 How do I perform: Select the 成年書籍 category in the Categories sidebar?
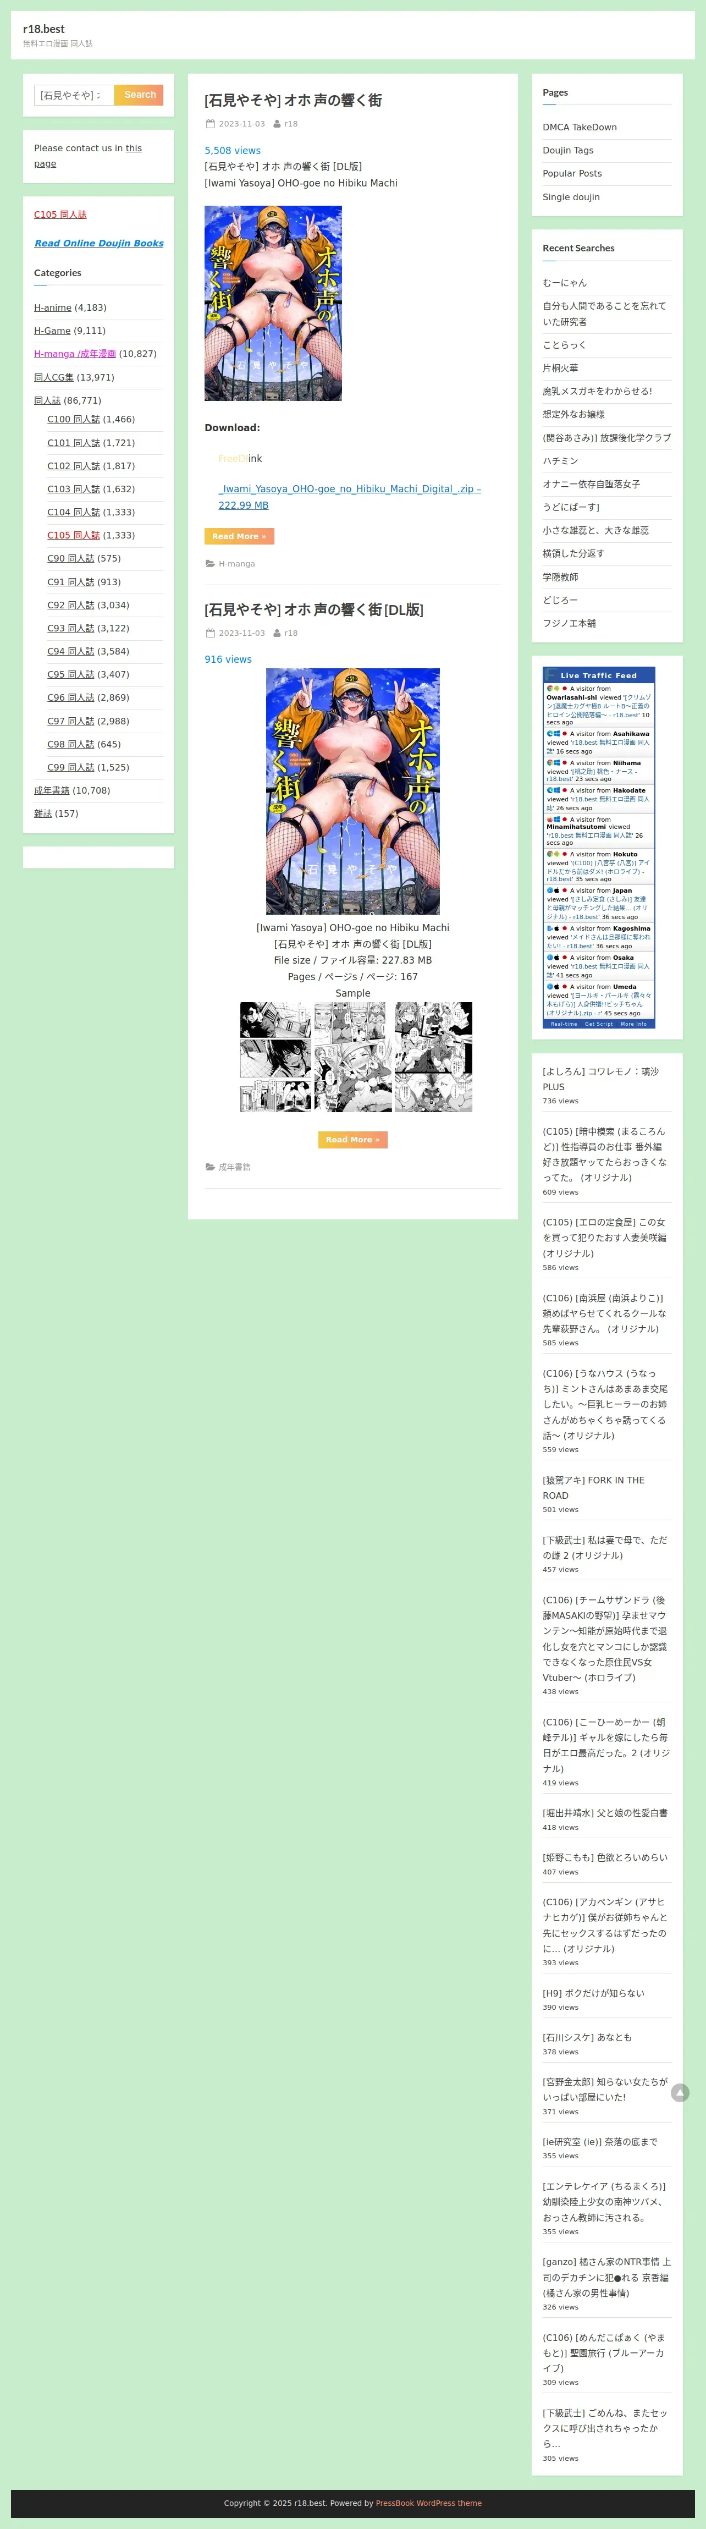pos(52,790)
